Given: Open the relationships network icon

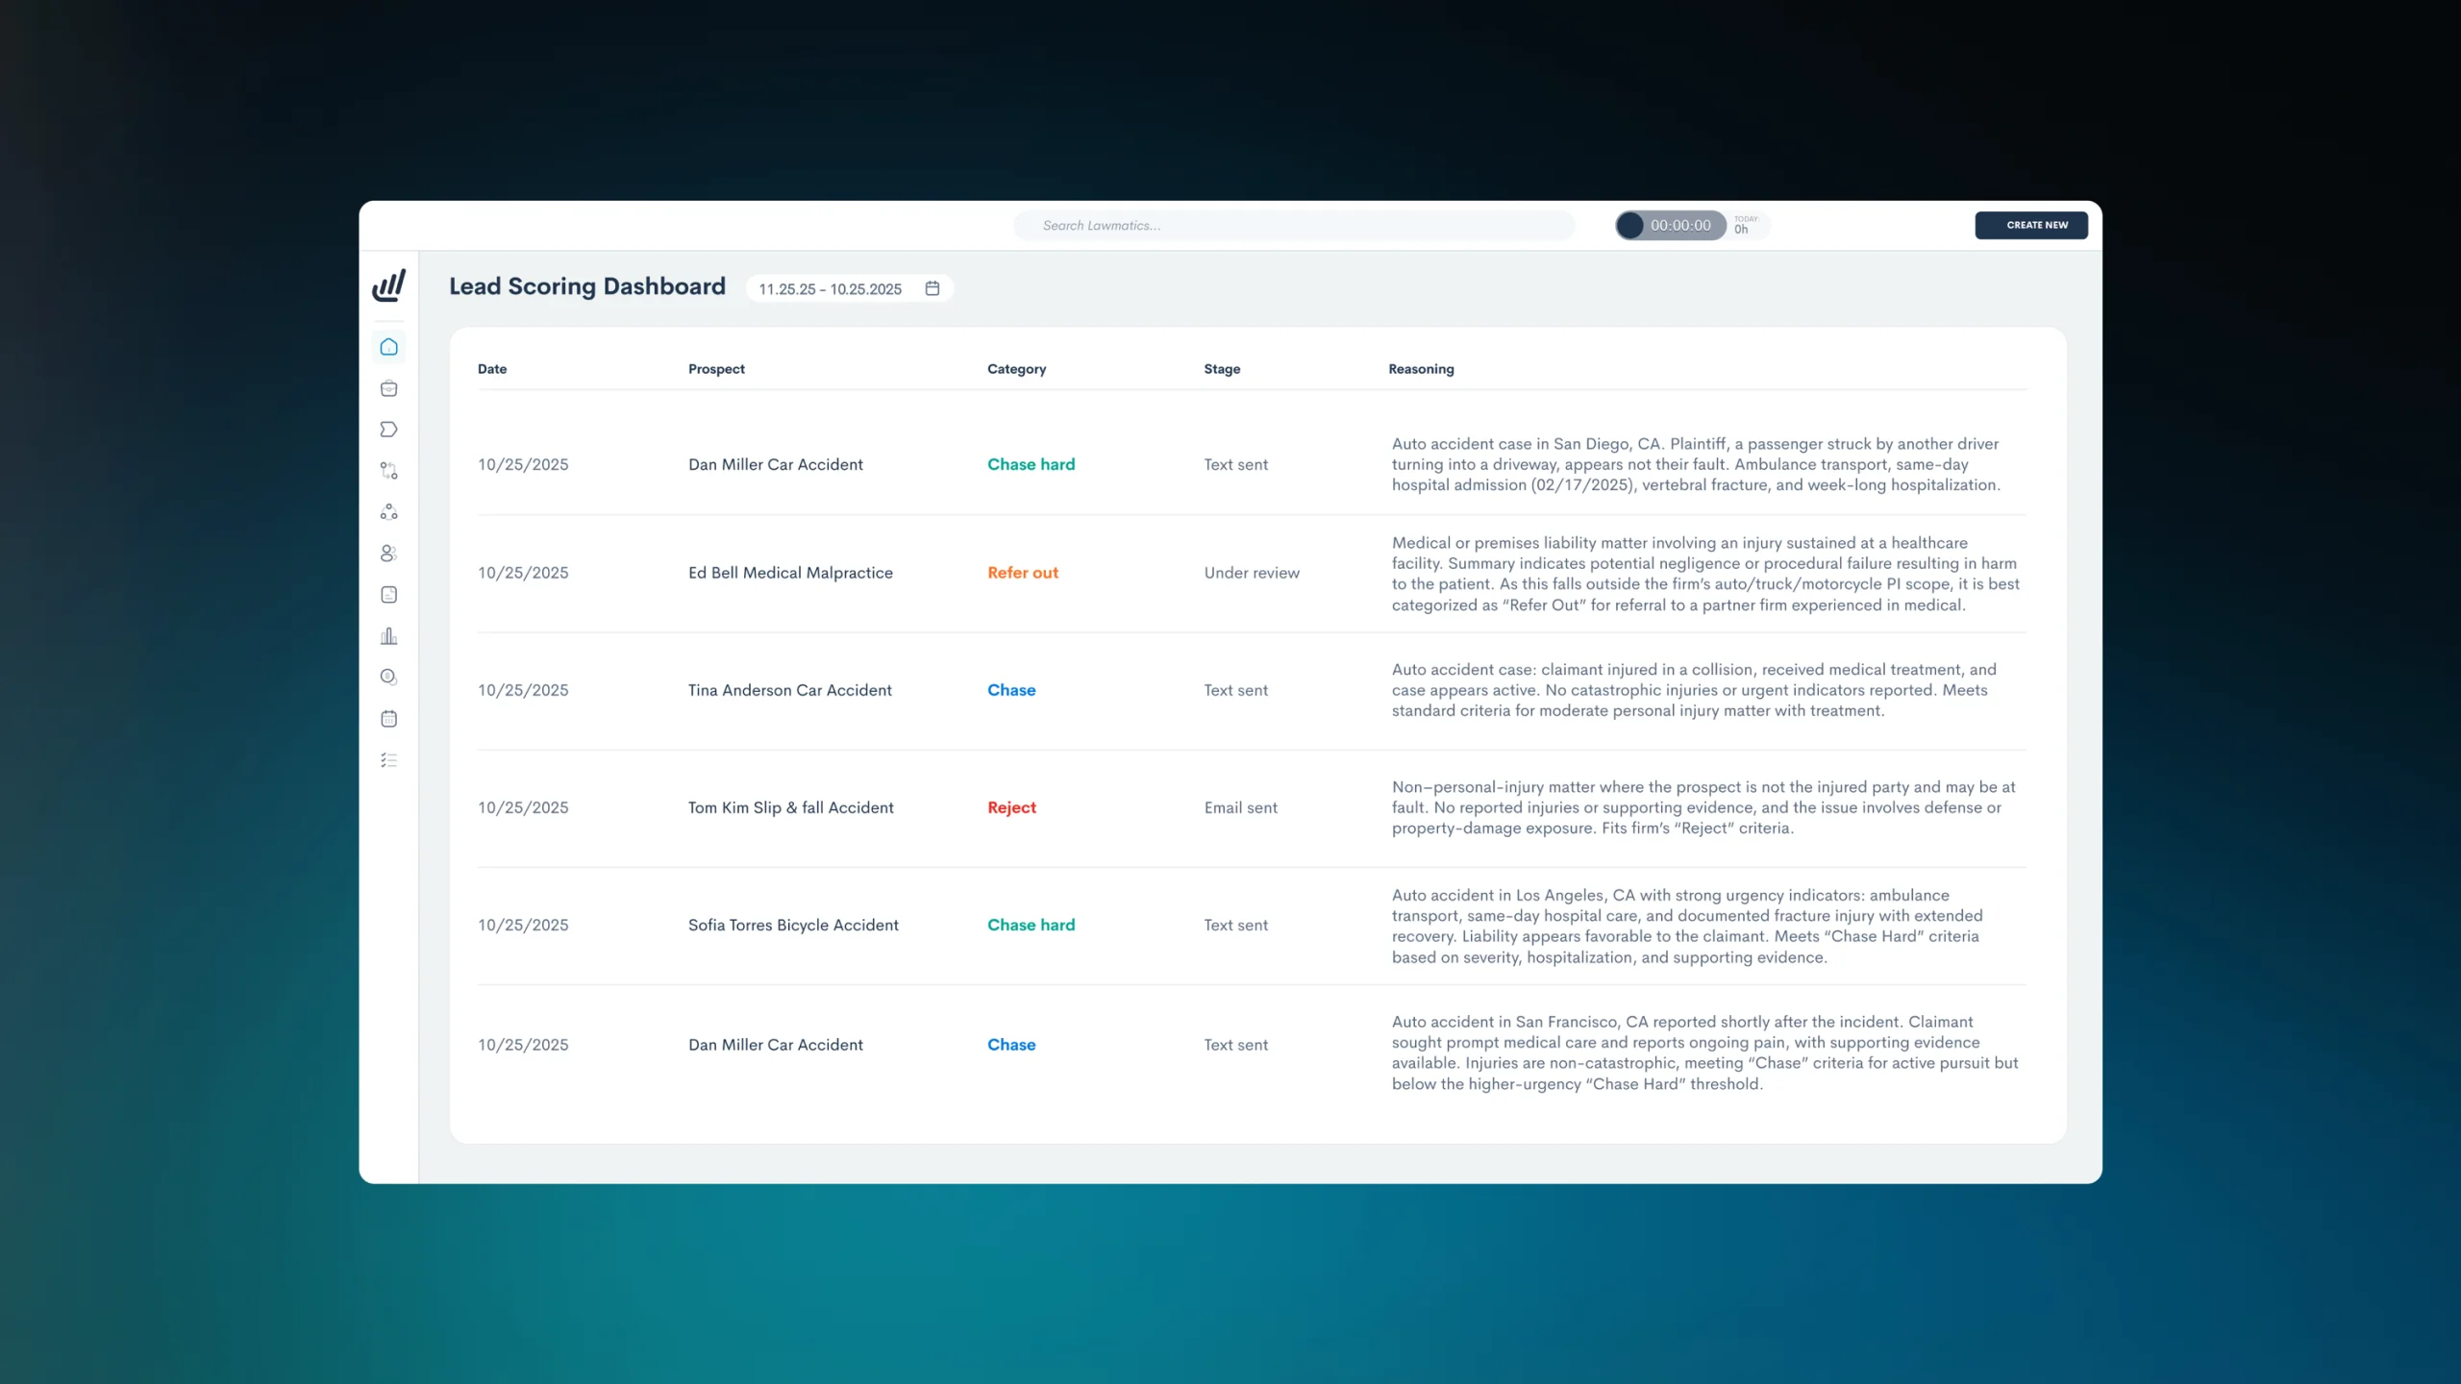Looking at the screenshot, I should 388,511.
